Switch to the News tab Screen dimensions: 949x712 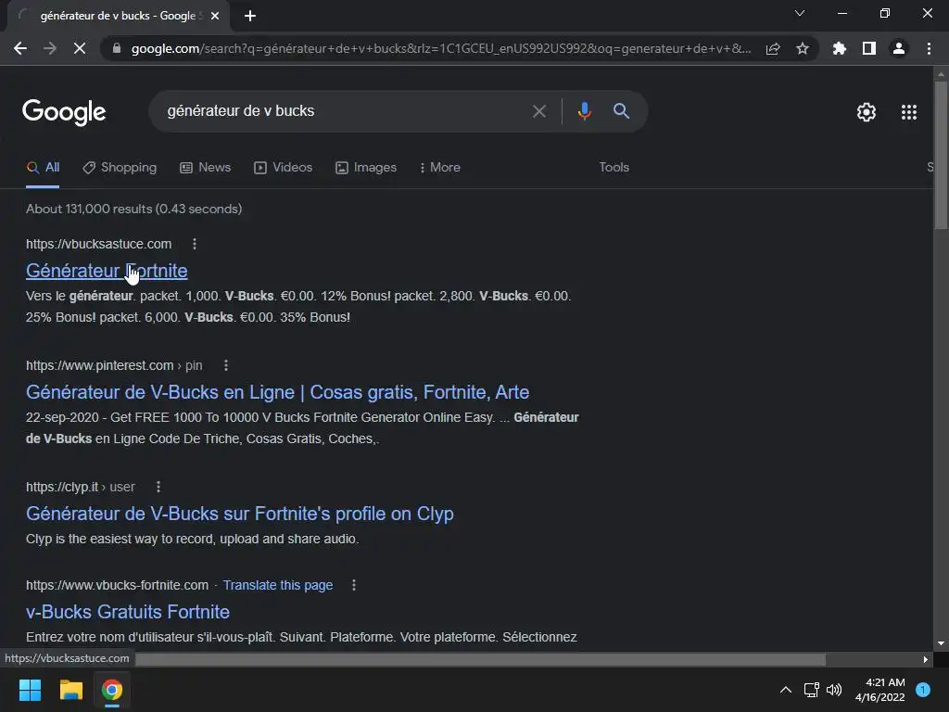pos(206,168)
